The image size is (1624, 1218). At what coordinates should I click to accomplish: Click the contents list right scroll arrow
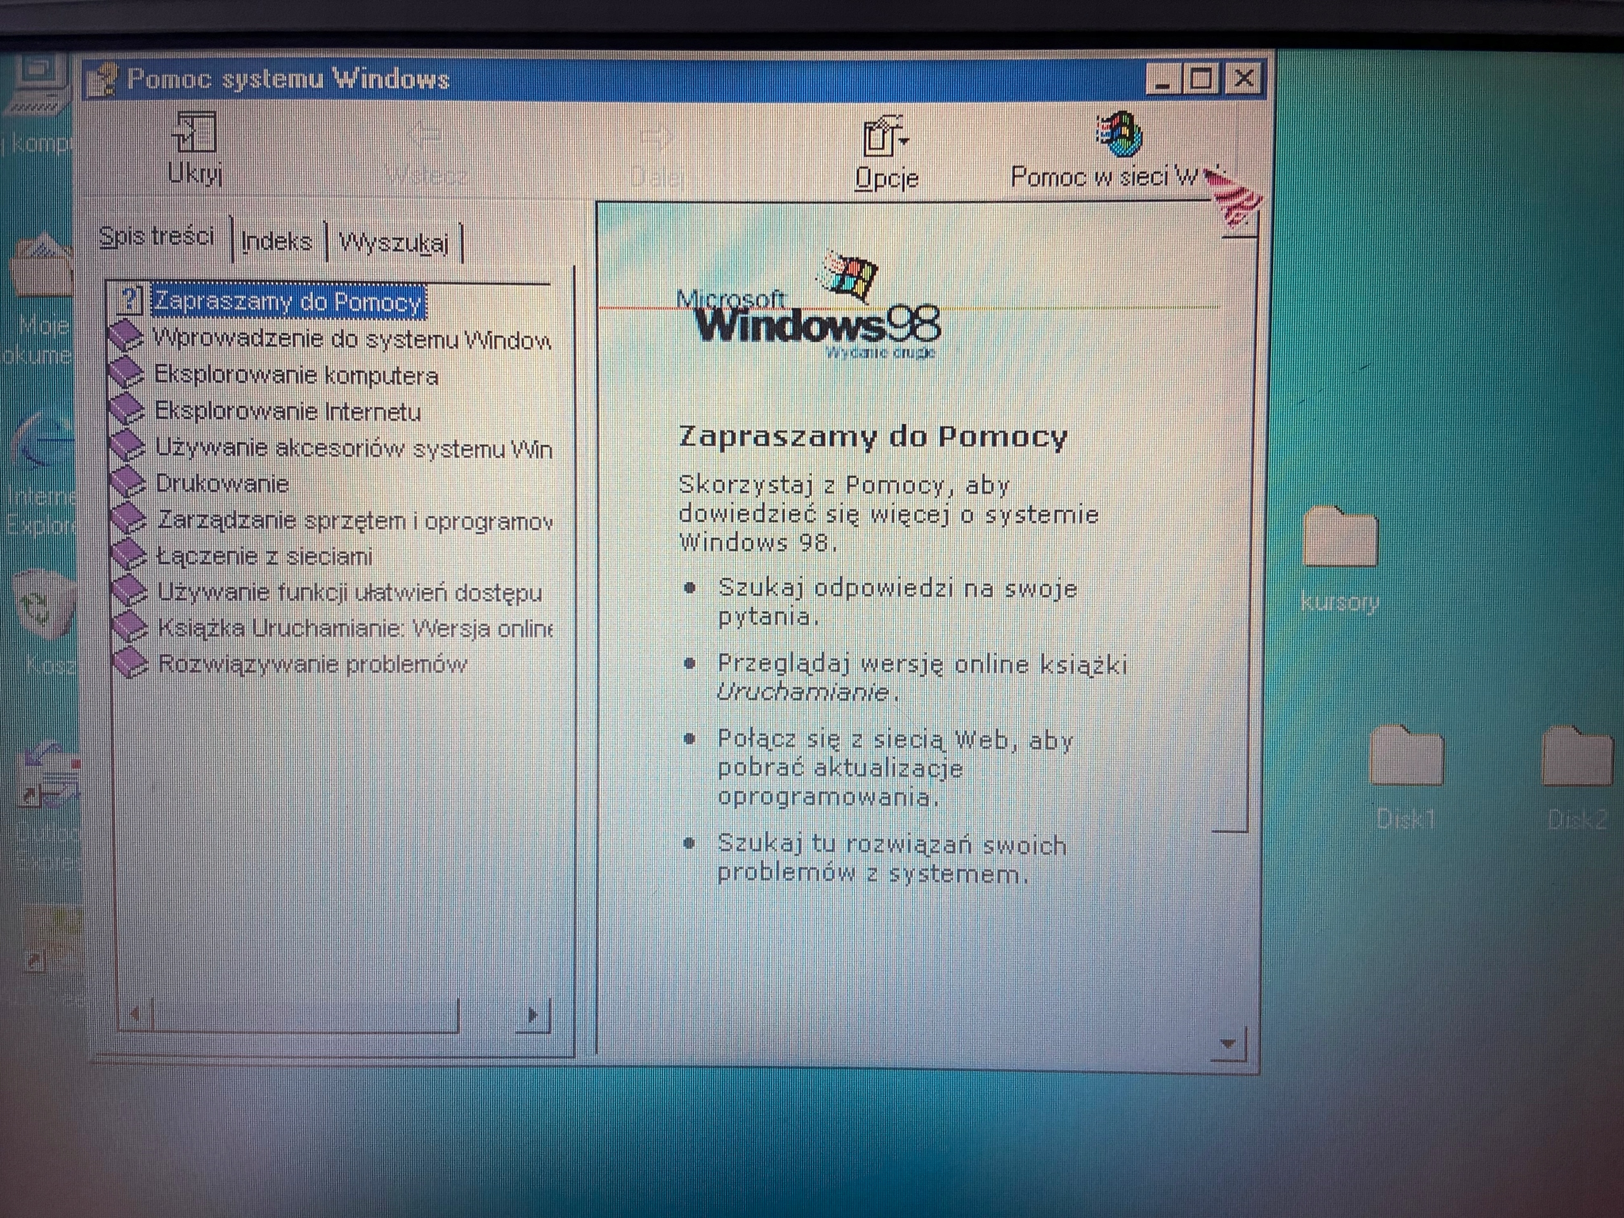coord(534,1016)
